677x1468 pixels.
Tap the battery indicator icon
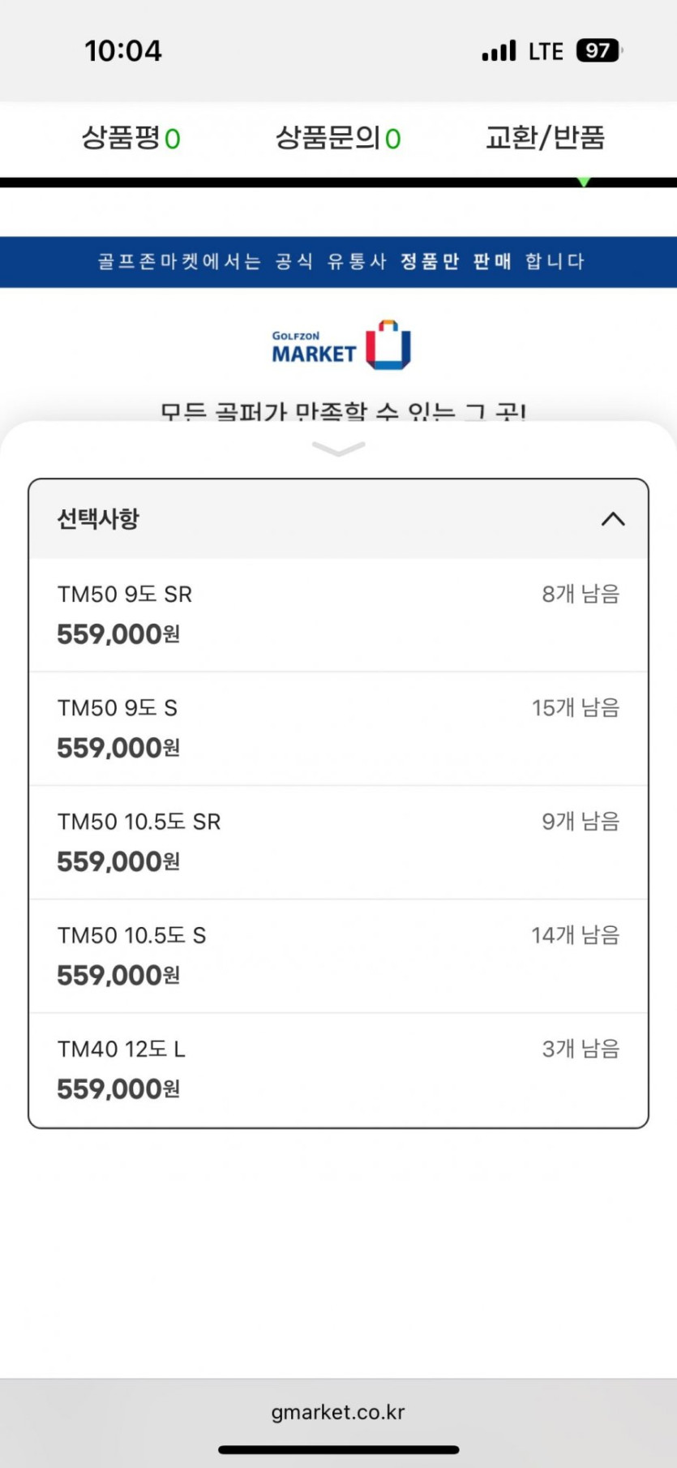tap(598, 51)
